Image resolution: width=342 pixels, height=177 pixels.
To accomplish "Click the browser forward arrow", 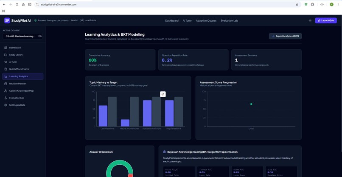I will 10,4.
